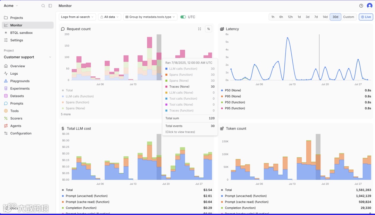Image resolution: width=375 pixels, height=215 pixels.
Task: Click the help question mark icon
Action: 361,6
